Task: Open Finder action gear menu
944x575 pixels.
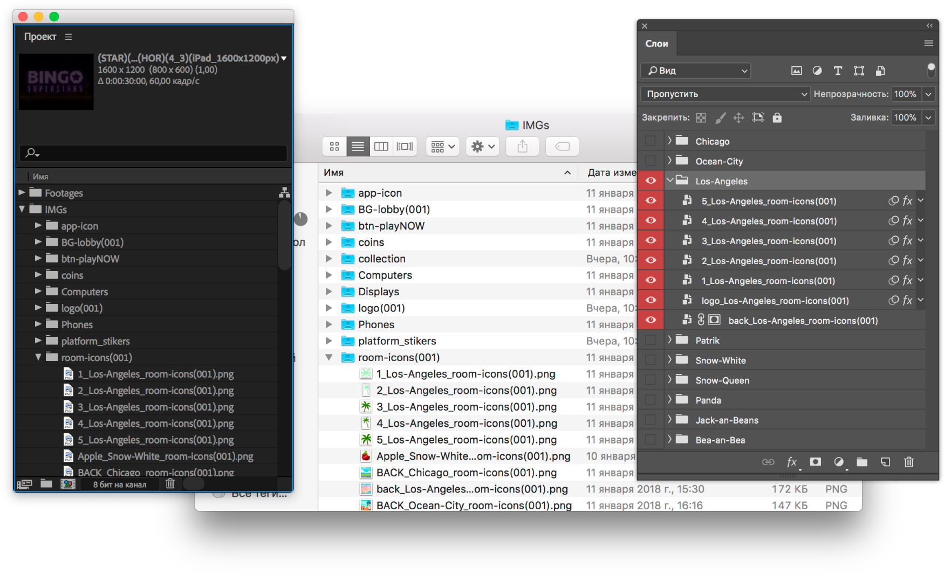Action: (x=483, y=147)
